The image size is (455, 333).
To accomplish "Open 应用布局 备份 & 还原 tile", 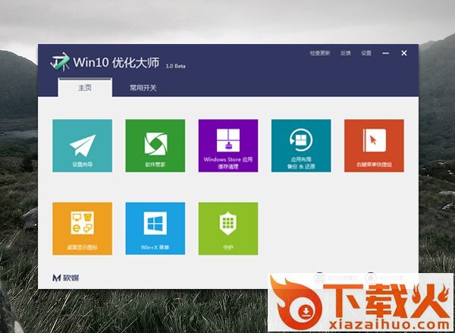I will [x=301, y=146].
